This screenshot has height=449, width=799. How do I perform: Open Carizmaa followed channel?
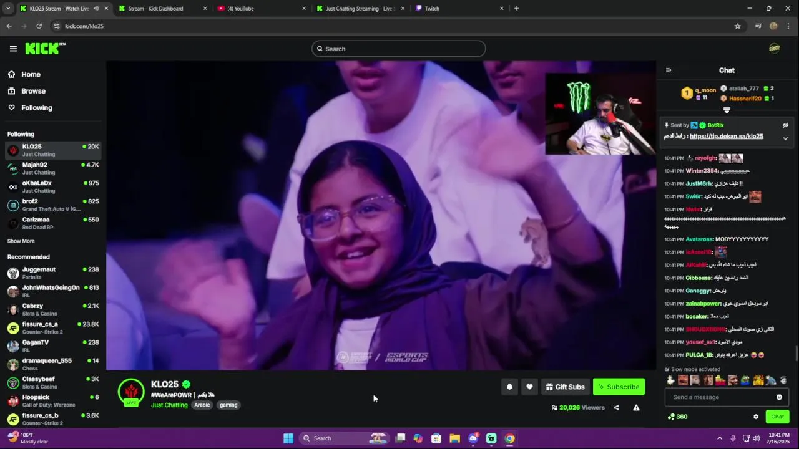point(53,223)
